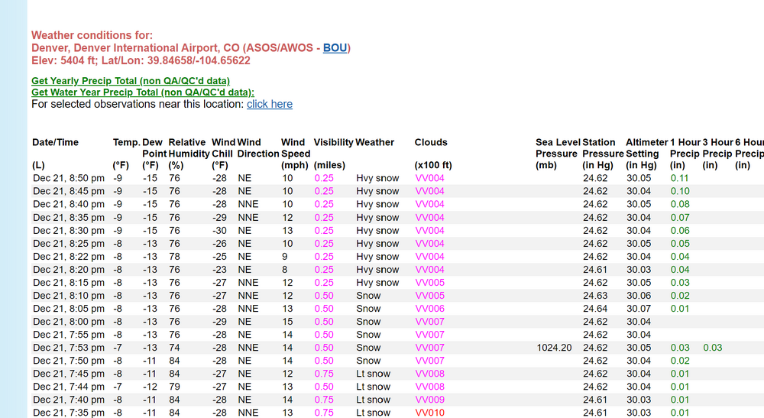Select the Visibility column header

click(333, 142)
